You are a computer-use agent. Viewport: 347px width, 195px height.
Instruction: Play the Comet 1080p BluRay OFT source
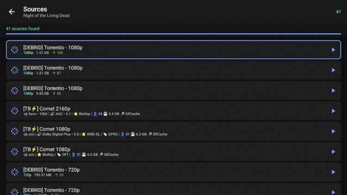coord(333,152)
